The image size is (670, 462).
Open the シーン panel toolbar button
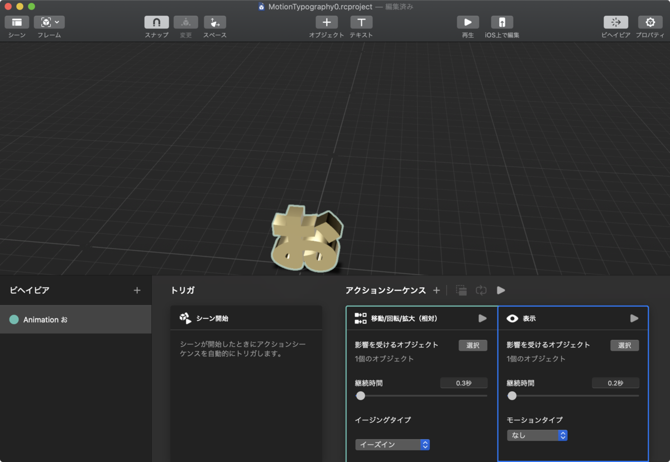pyautogui.click(x=17, y=22)
